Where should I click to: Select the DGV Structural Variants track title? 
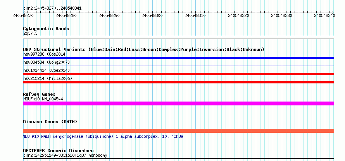(x=144, y=49)
